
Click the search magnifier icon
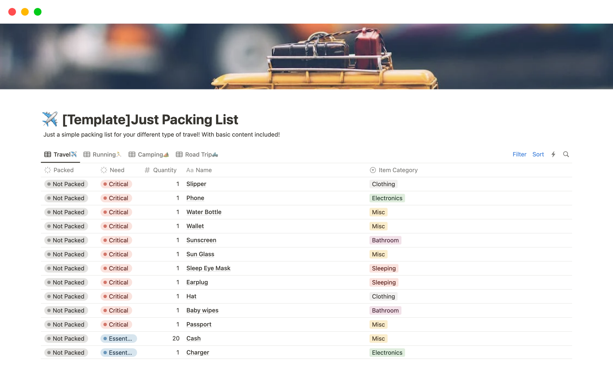pos(566,154)
